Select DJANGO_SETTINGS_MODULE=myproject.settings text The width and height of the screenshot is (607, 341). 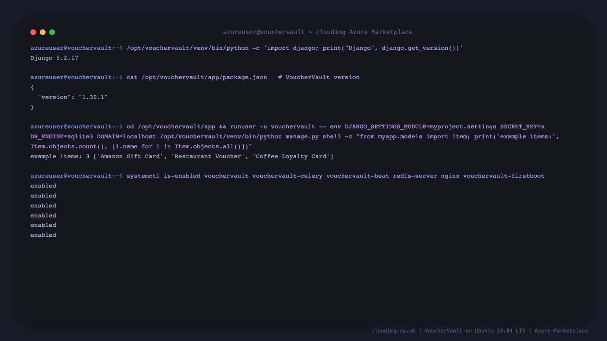420,126
